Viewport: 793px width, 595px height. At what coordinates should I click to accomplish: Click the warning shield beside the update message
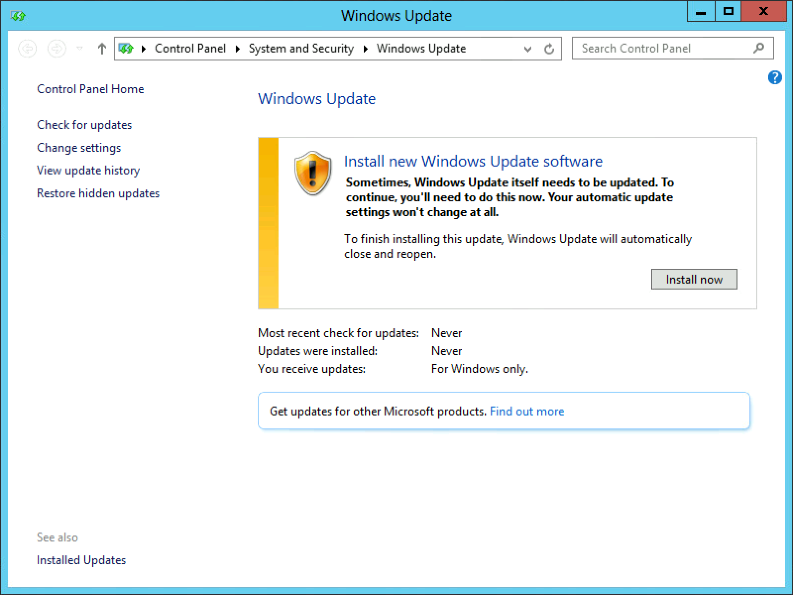(x=313, y=173)
